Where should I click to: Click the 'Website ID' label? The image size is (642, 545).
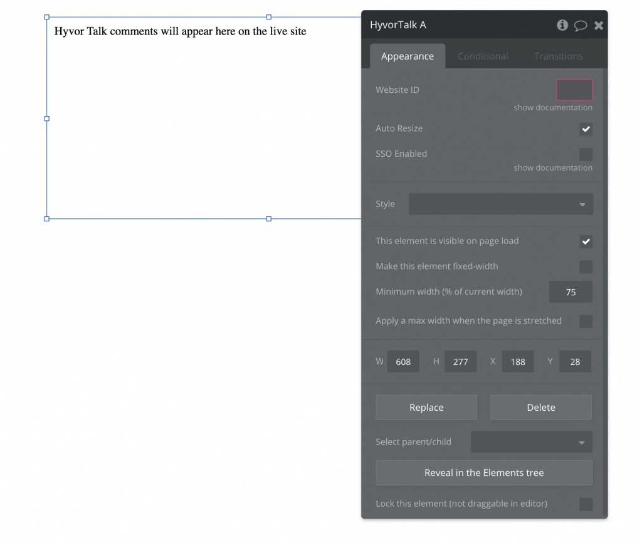point(397,90)
